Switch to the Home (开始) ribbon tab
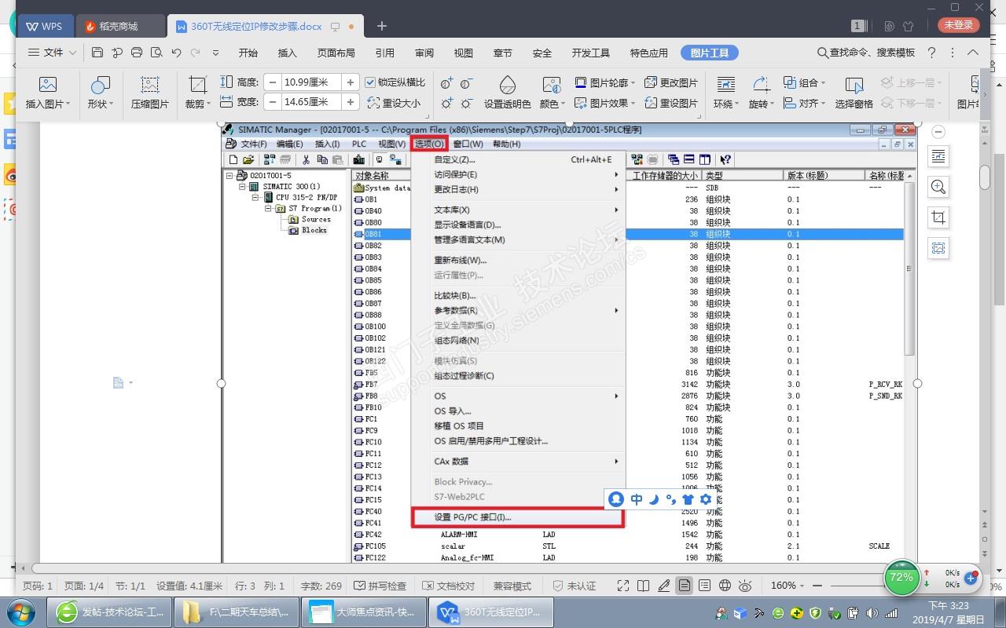Image resolution: width=1006 pixels, height=628 pixels. (x=248, y=53)
